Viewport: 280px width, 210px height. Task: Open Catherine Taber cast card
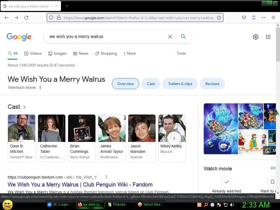tap(52, 138)
